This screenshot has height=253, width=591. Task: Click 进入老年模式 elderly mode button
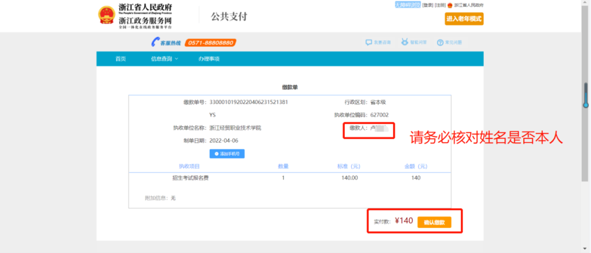coord(464,19)
